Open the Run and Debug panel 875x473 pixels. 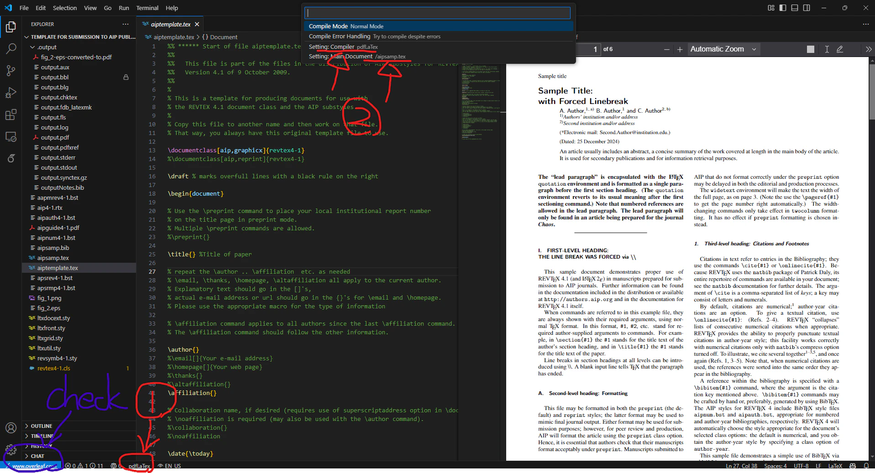[x=11, y=93]
